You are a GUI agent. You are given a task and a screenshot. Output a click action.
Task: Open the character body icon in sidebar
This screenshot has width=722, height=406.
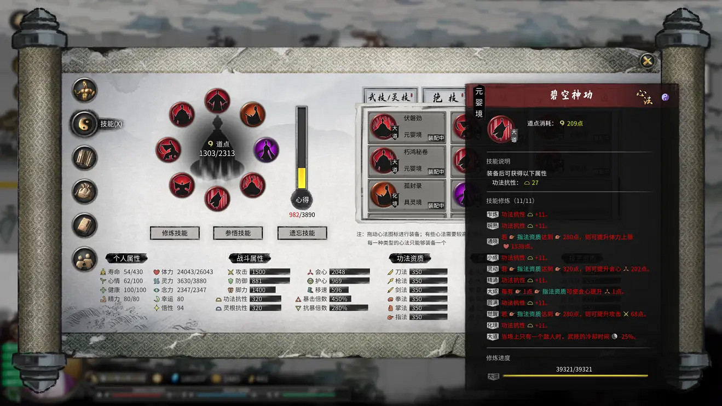(x=85, y=90)
